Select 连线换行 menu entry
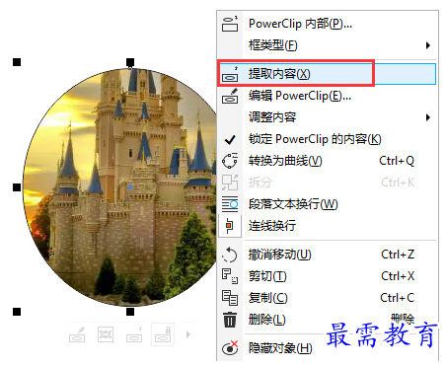 click(328, 226)
